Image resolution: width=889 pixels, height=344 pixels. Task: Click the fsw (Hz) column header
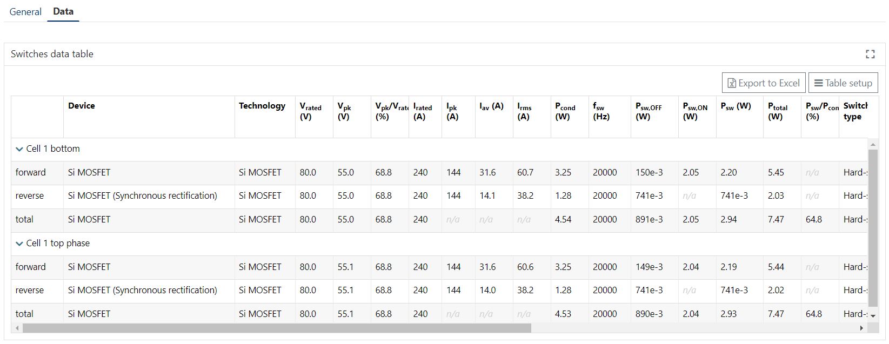(x=600, y=111)
